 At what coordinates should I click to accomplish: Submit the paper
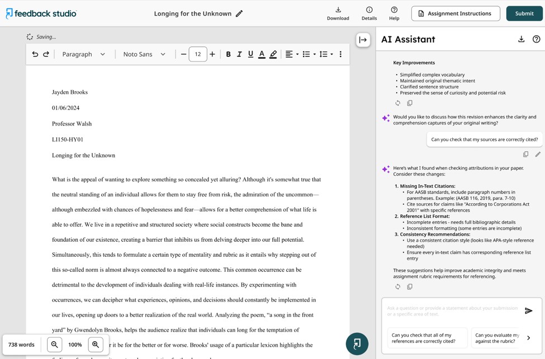point(524,13)
